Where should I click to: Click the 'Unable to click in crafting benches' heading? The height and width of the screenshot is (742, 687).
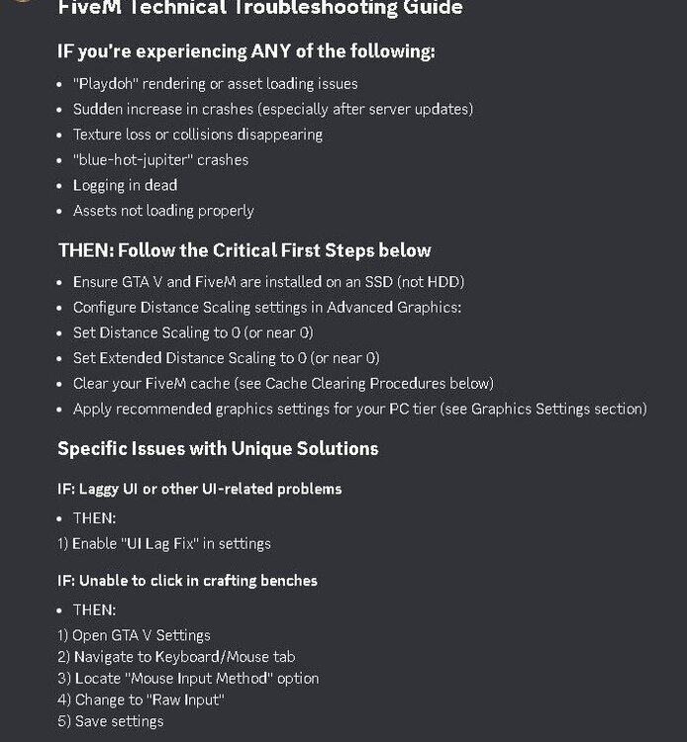(x=187, y=581)
